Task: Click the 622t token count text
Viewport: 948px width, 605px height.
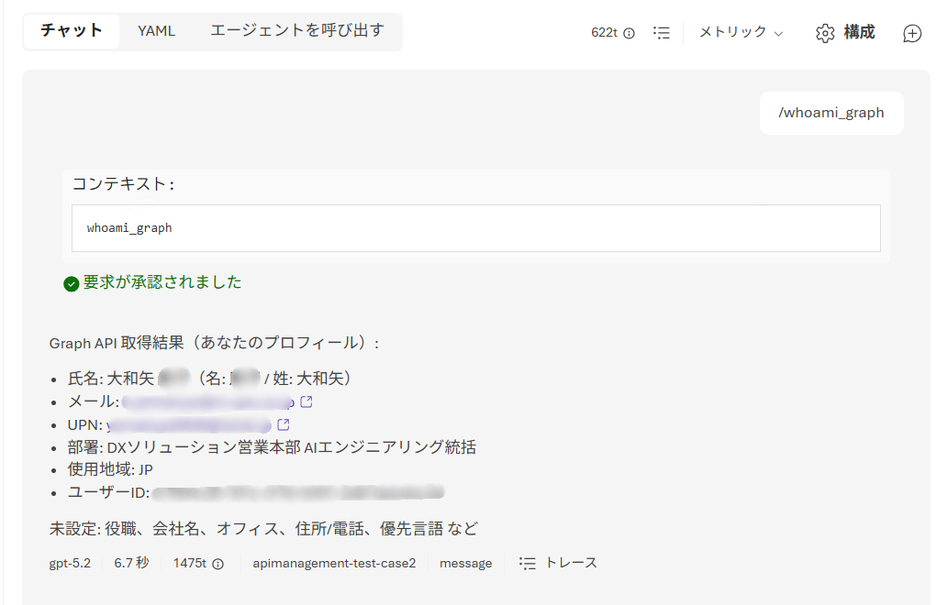Action: [x=604, y=33]
